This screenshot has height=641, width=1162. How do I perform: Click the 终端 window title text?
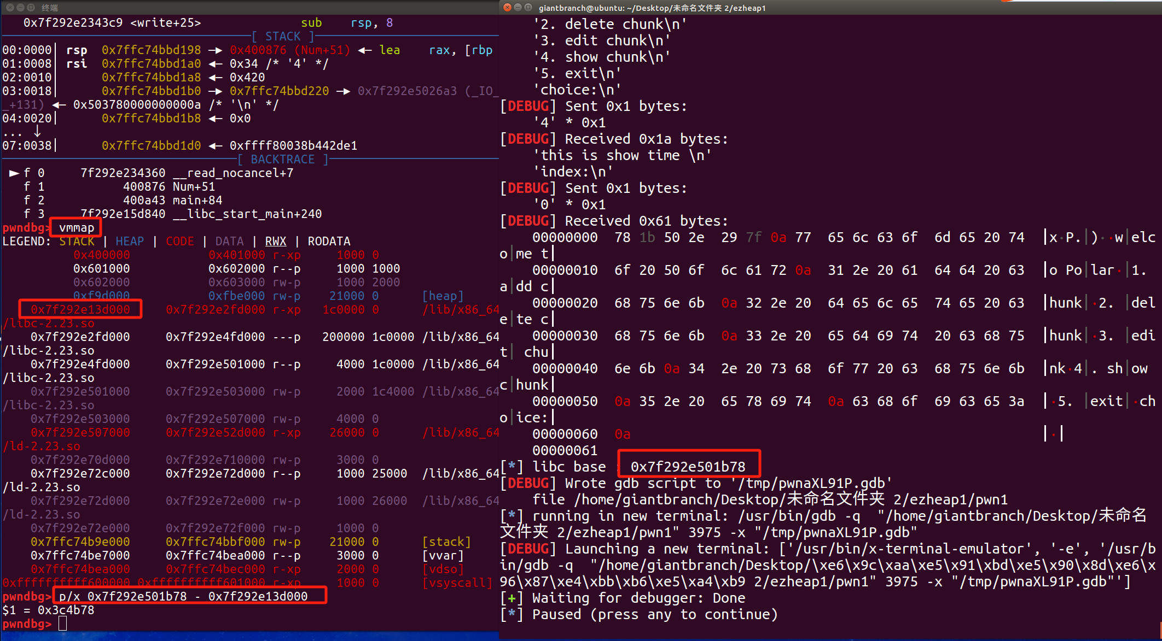[x=49, y=8]
